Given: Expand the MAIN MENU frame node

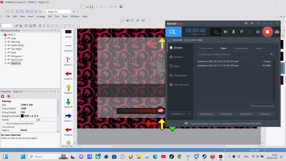Looking at the screenshot, I should click(5, 45).
